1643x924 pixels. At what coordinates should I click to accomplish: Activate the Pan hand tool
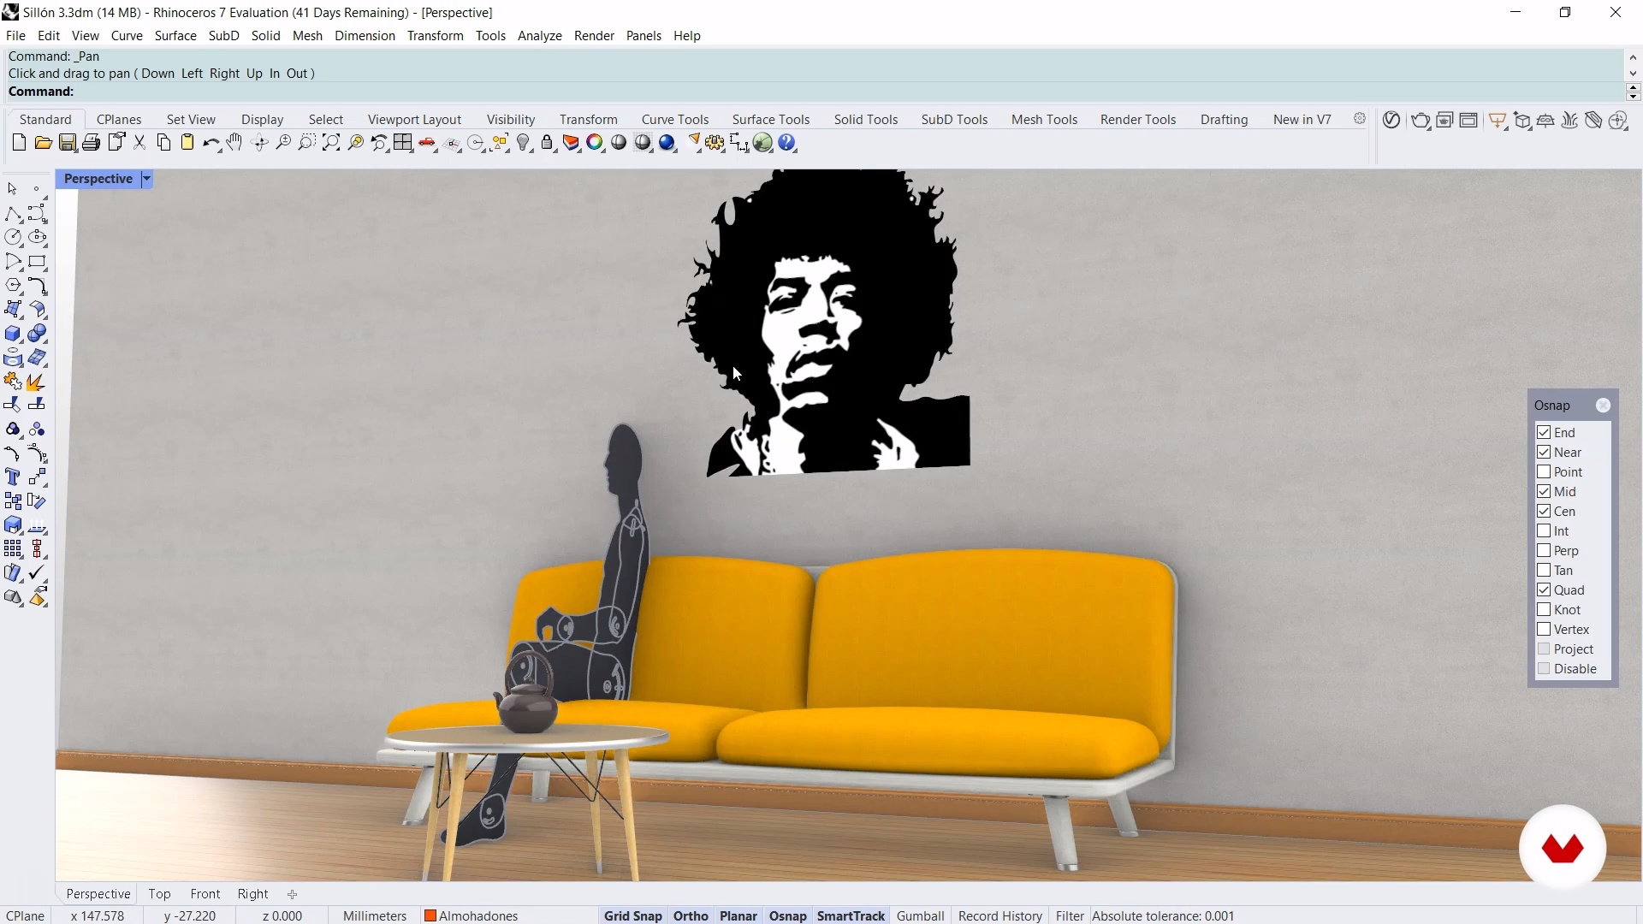tap(234, 143)
